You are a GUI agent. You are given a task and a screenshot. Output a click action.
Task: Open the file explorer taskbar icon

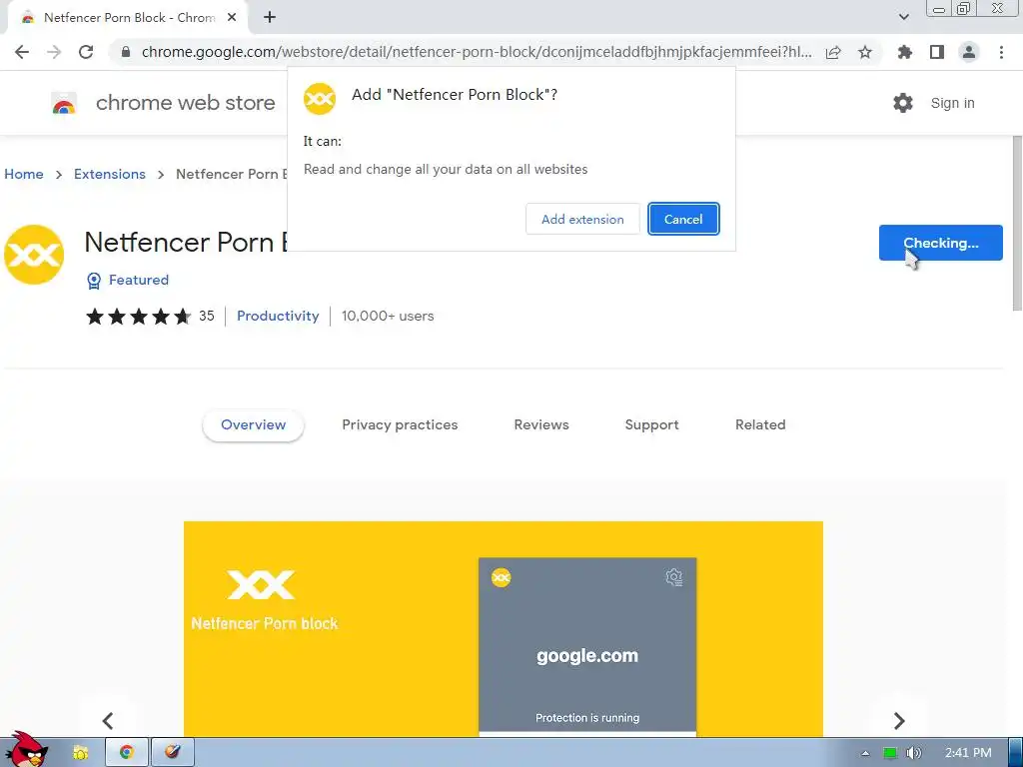(x=80, y=753)
